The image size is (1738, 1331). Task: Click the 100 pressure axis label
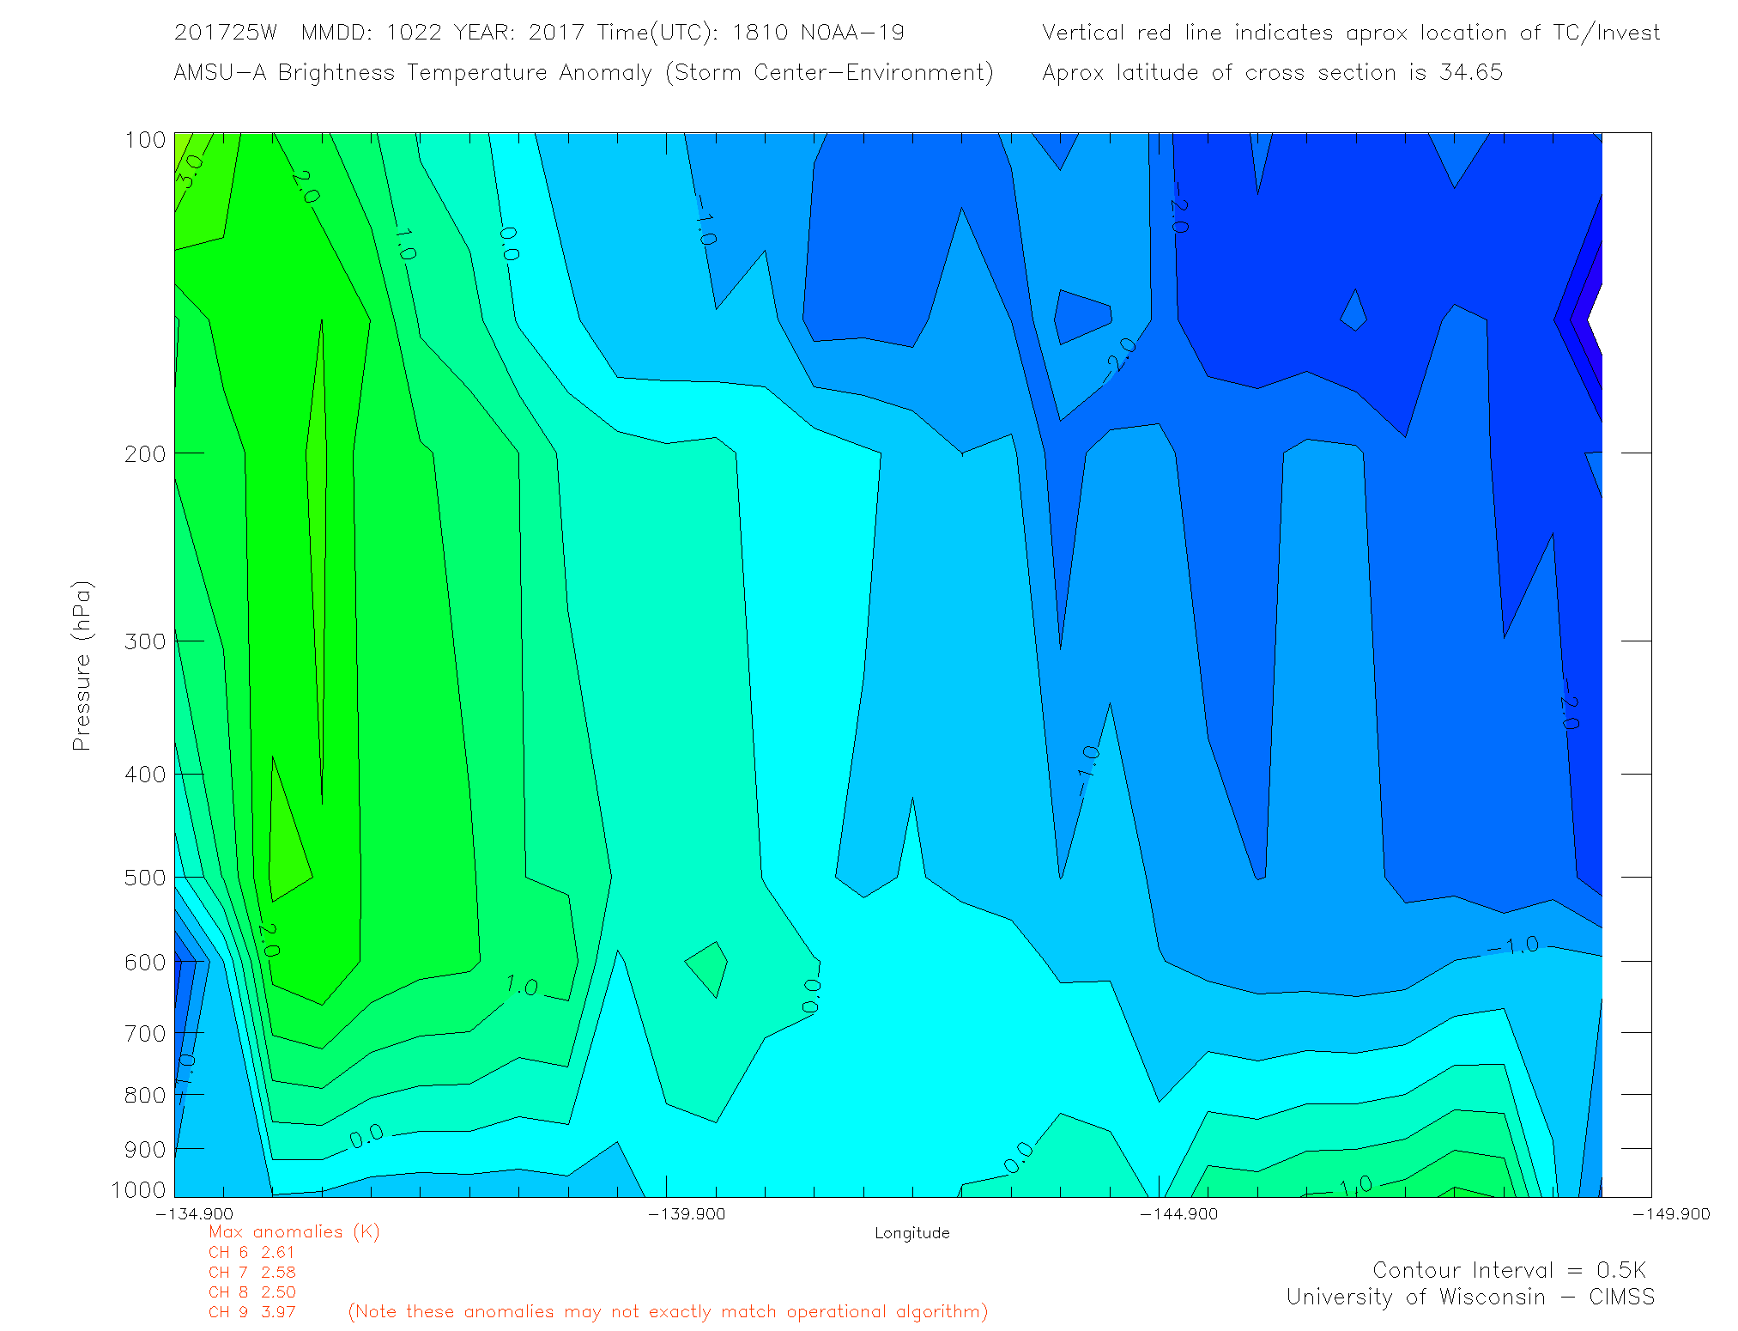click(145, 140)
